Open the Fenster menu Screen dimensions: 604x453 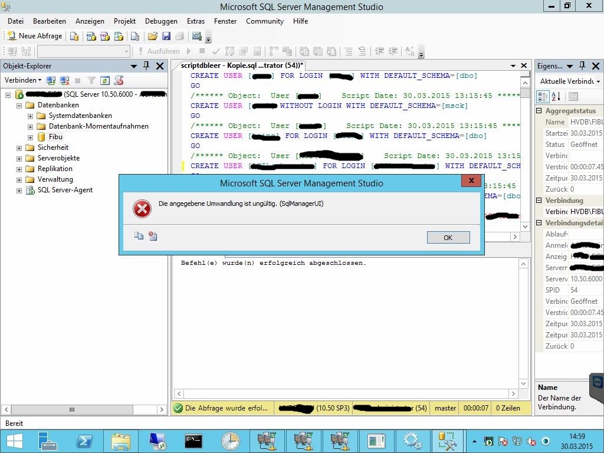click(225, 21)
